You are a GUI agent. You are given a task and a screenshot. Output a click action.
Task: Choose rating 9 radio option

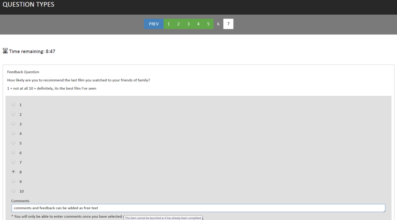tap(13, 181)
